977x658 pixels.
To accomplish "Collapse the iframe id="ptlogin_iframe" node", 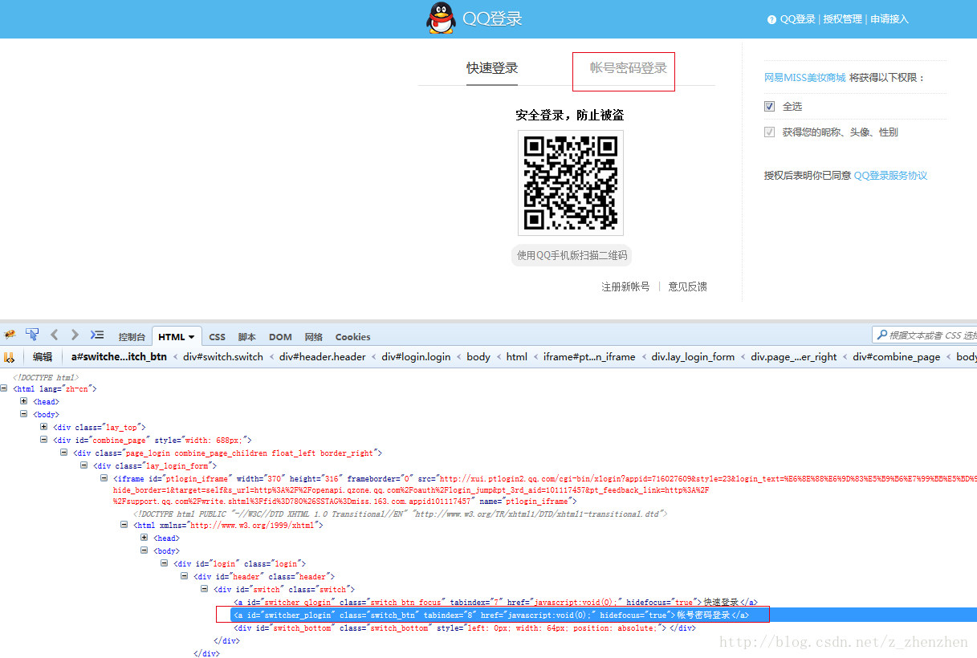I will (x=104, y=478).
